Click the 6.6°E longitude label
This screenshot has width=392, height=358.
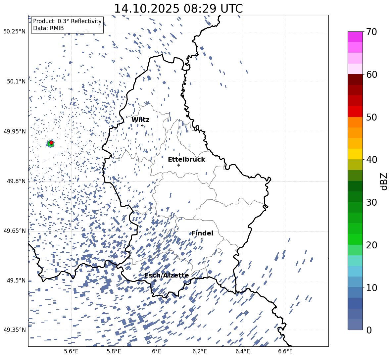[x=285, y=352]
